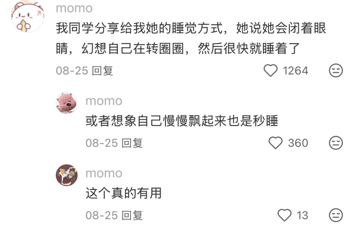This screenshot has height=233, width=356.
Task: Like the comment with 1264 likes
Action: (x=270, y=70)
